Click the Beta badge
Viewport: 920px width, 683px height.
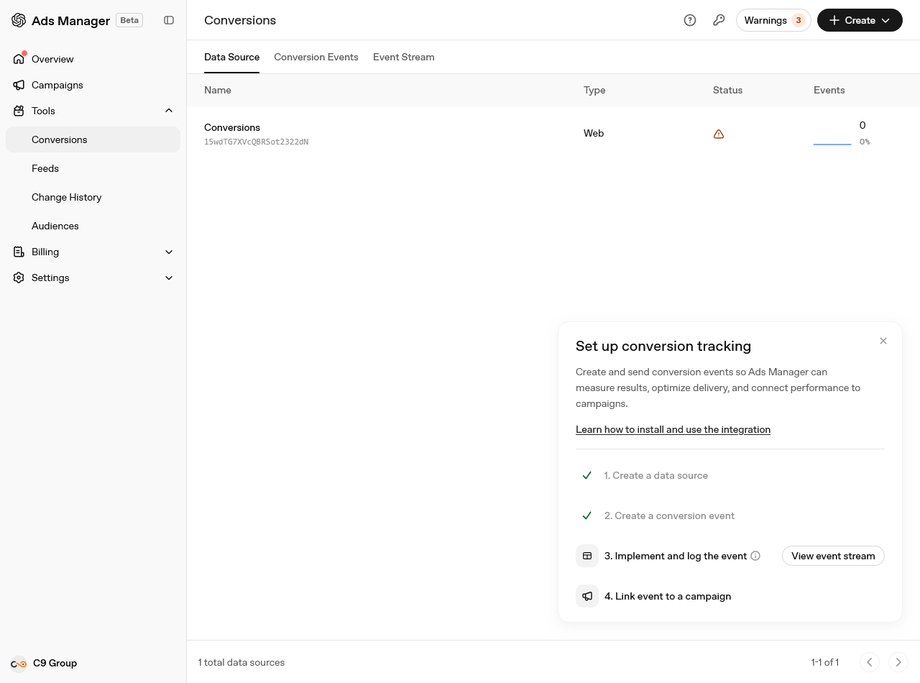(129, 20)
